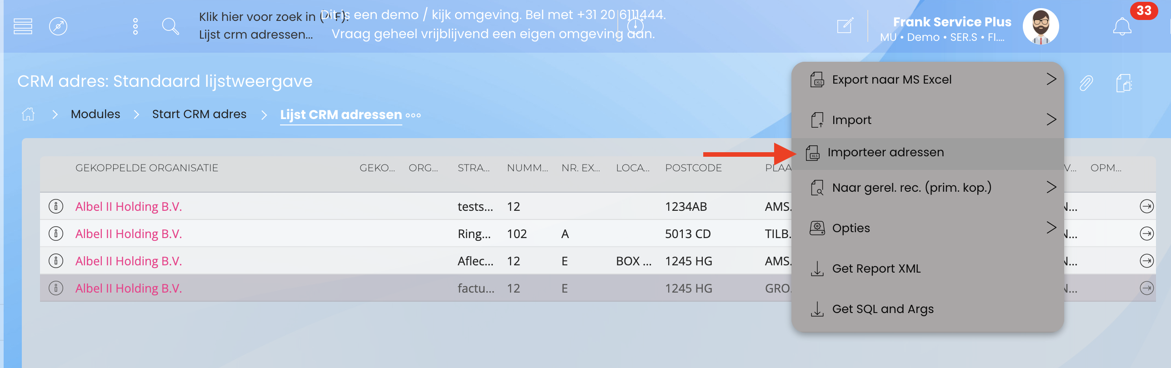Click the home breadcrumb icon
Screen dimensions: 1171x368
point(28,114)
